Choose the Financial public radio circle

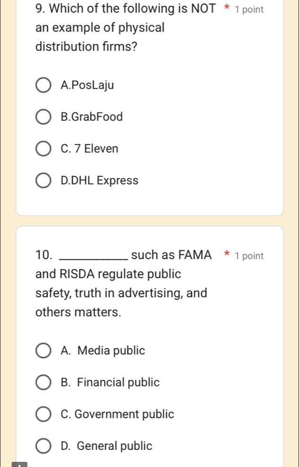(x=44, y=383)
